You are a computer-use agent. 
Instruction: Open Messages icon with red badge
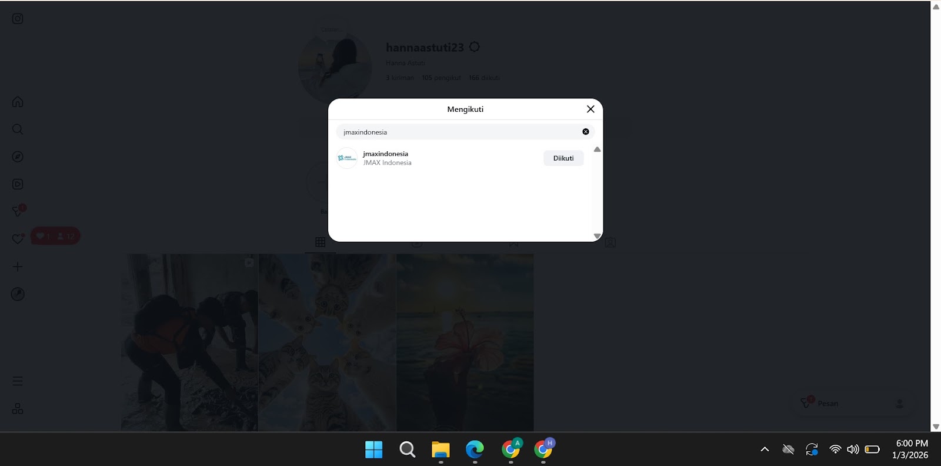[18, 211]
